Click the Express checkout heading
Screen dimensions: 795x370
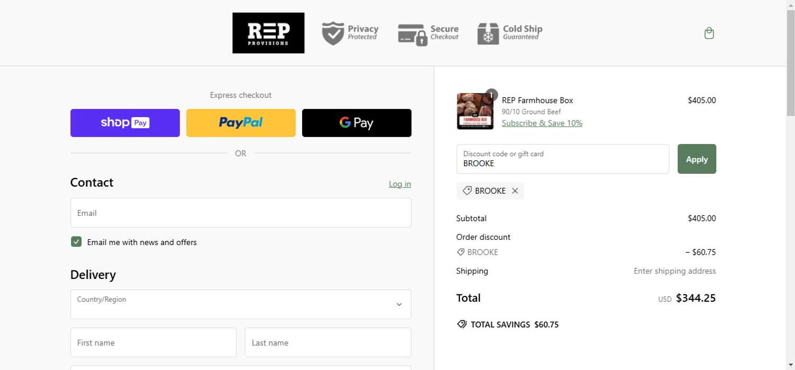click(241, 95)
